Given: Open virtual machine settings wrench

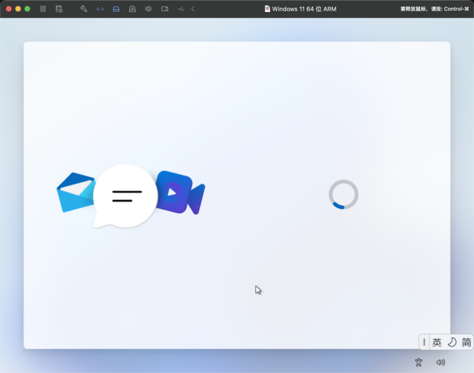Looking at the screenshot, I should tap(84, 9).
